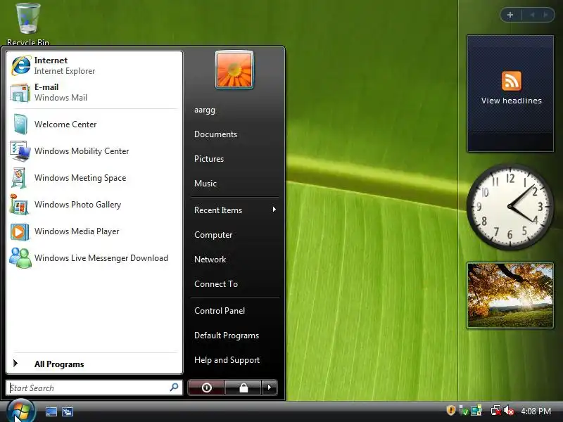The width and height of the screenshot is (563, 422).
Task: Open Default Programs
Action: click(x=227, y=335)
